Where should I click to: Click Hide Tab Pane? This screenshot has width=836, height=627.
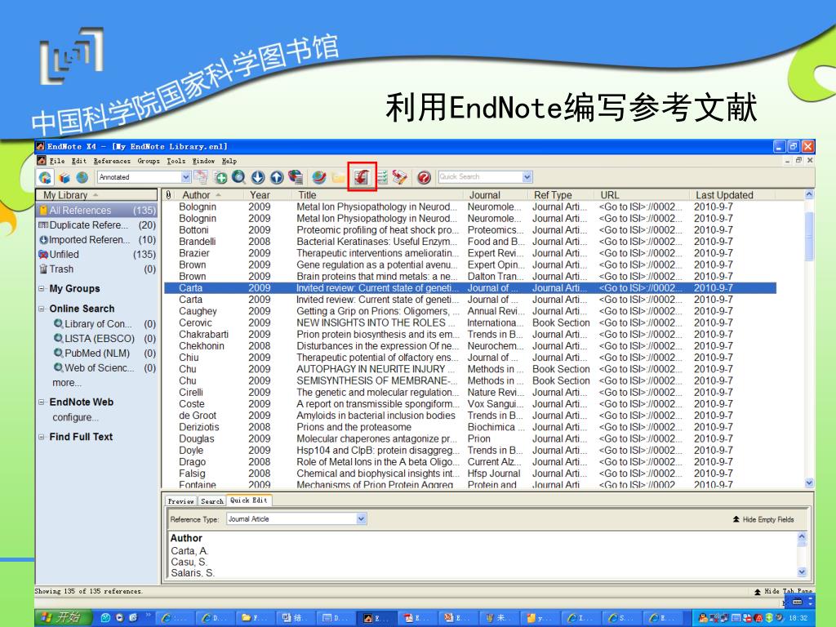coord(784,591)
